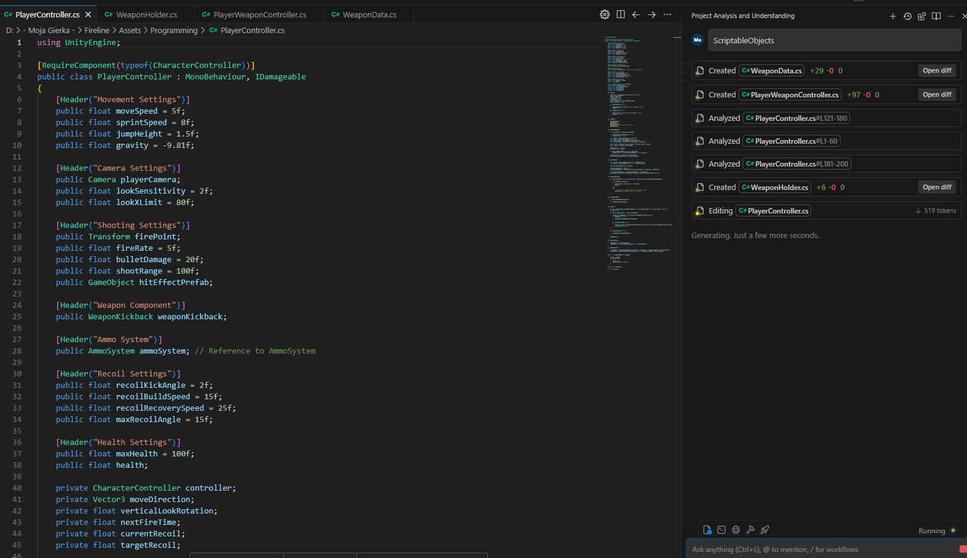Switch to the WeaponHolder.cs tab
The image size is (967, 558).
146,14
